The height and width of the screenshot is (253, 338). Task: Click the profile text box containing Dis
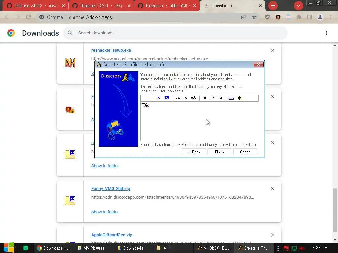[199, 121]
